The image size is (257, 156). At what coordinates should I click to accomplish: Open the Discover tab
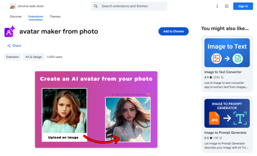click(16, 17)
